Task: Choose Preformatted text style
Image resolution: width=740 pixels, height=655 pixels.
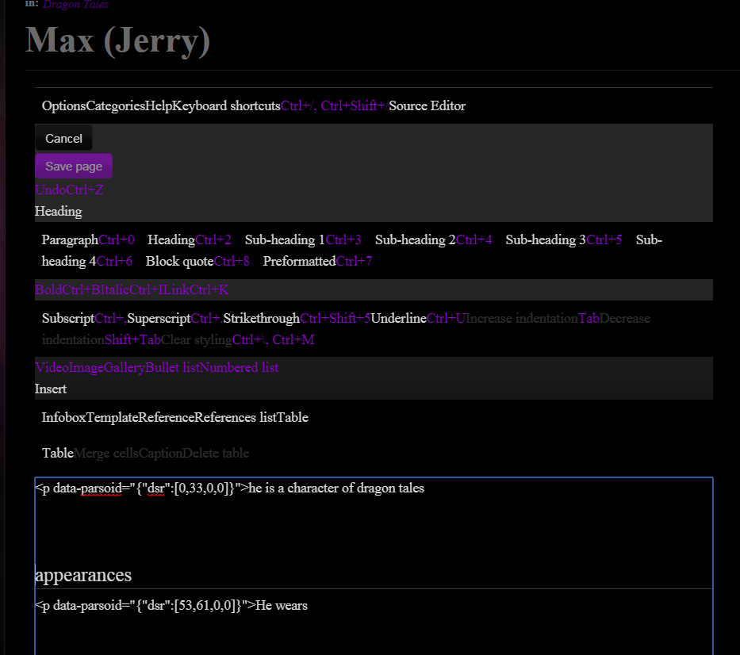Action: [x=299, y=261]
